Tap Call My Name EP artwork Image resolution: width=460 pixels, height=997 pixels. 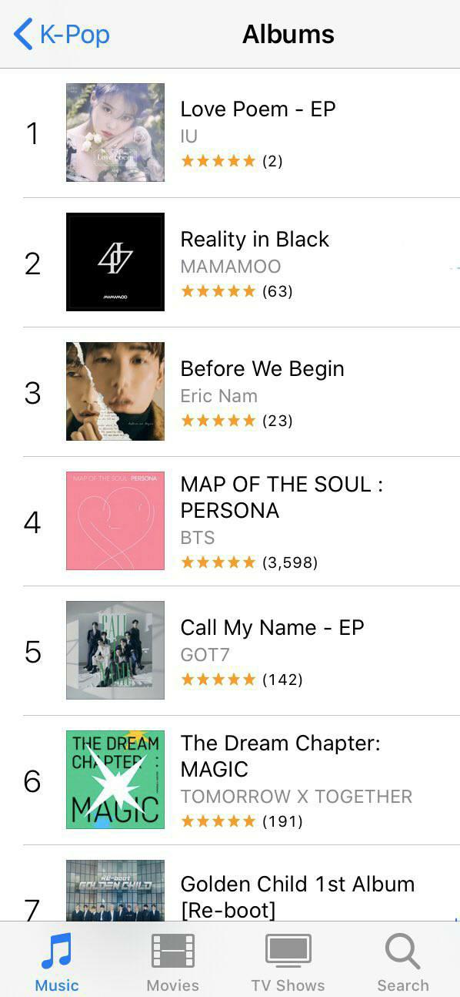click(115, 650)
